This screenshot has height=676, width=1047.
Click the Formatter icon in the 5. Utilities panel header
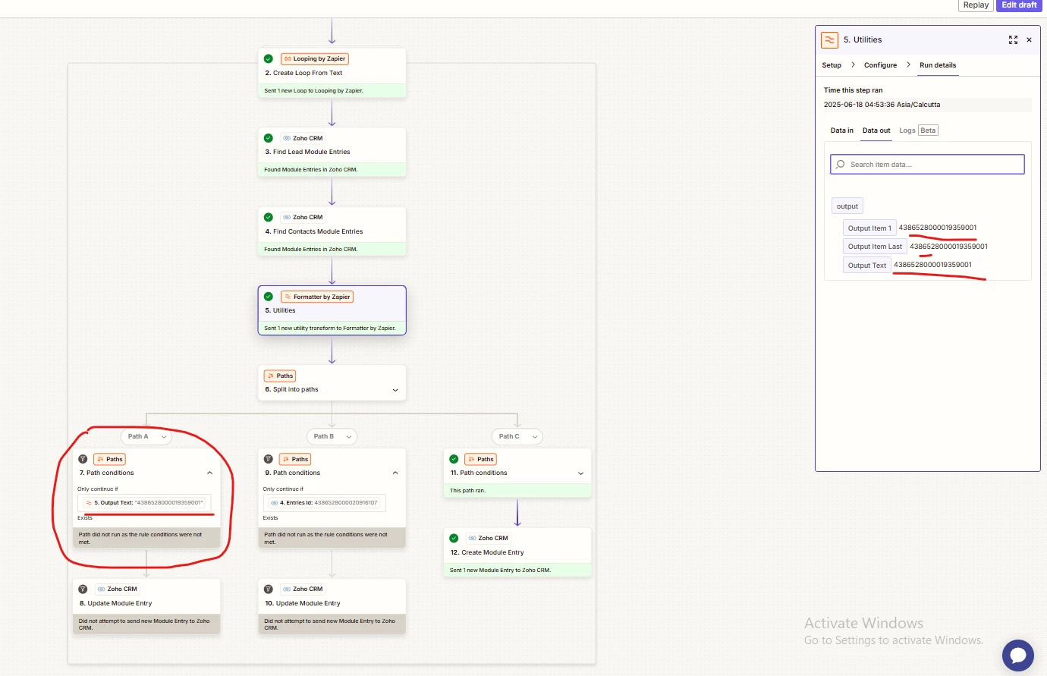(x=830, y=40)
